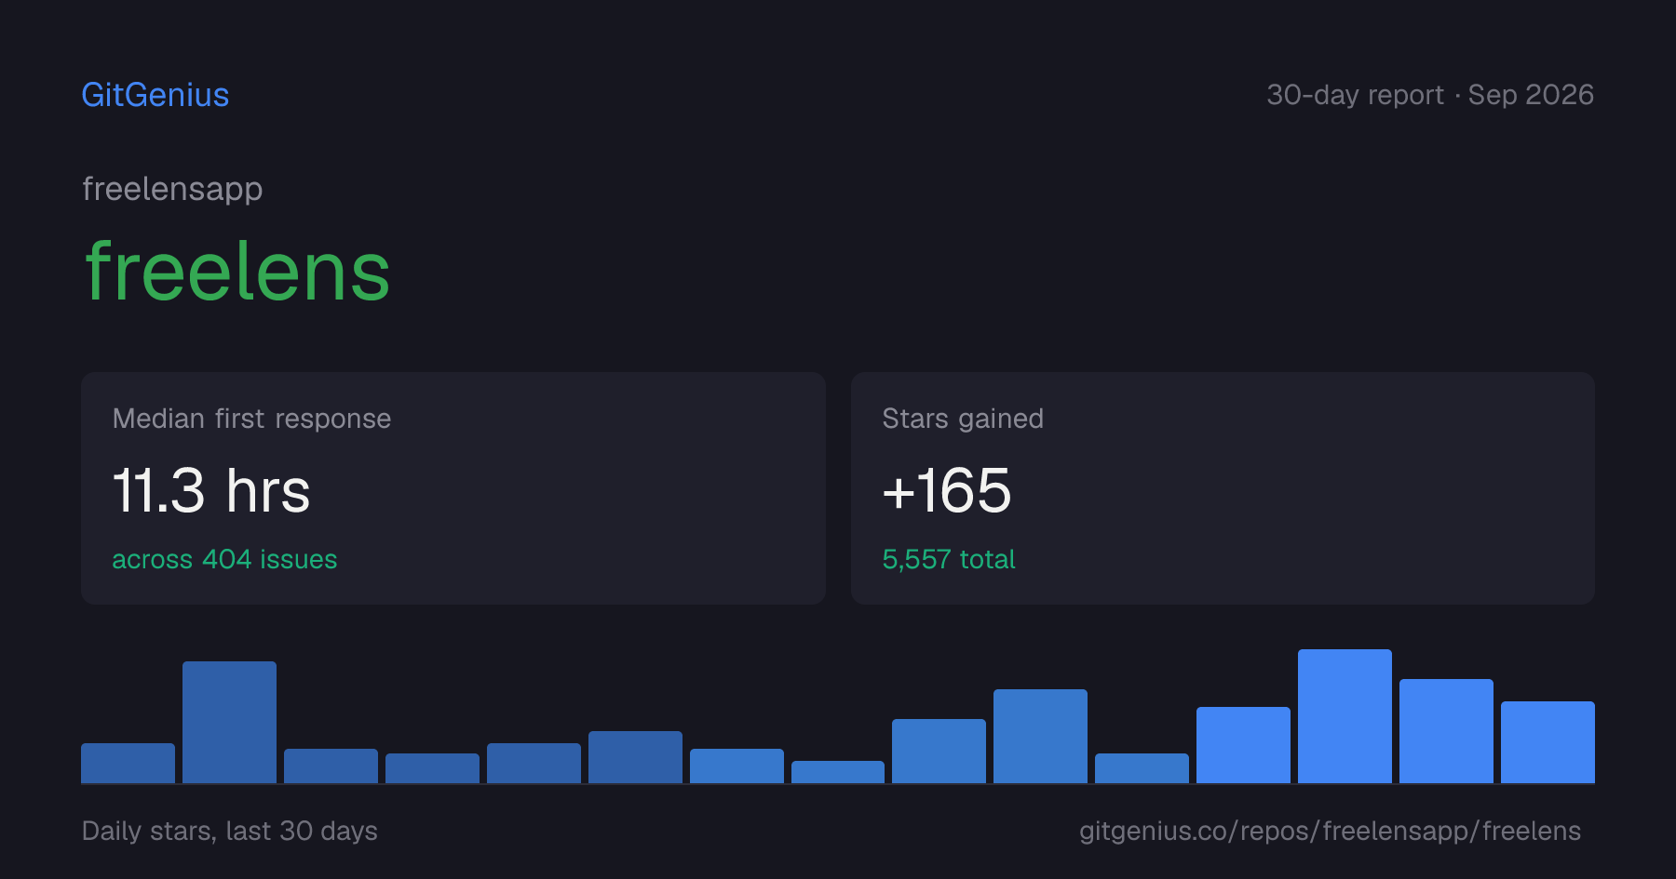Click the 11.3 hrs value
The width and height of the screenshot is (1676, 879).
(x=211, y=490)
